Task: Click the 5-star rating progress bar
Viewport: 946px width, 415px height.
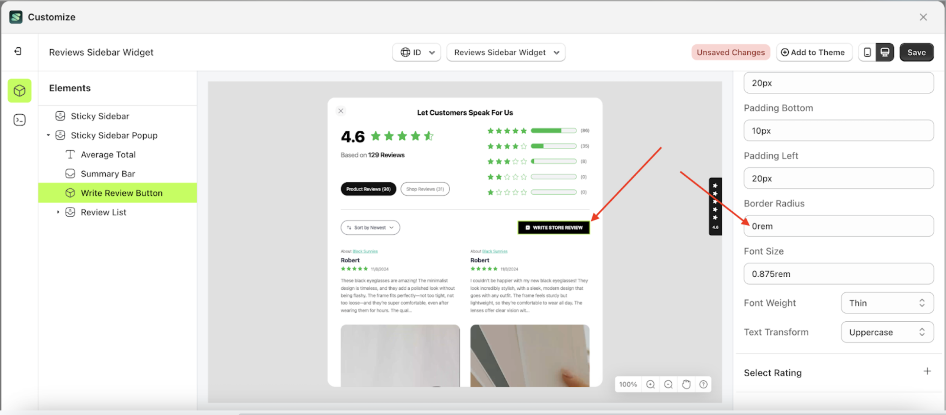Action: 553,130
